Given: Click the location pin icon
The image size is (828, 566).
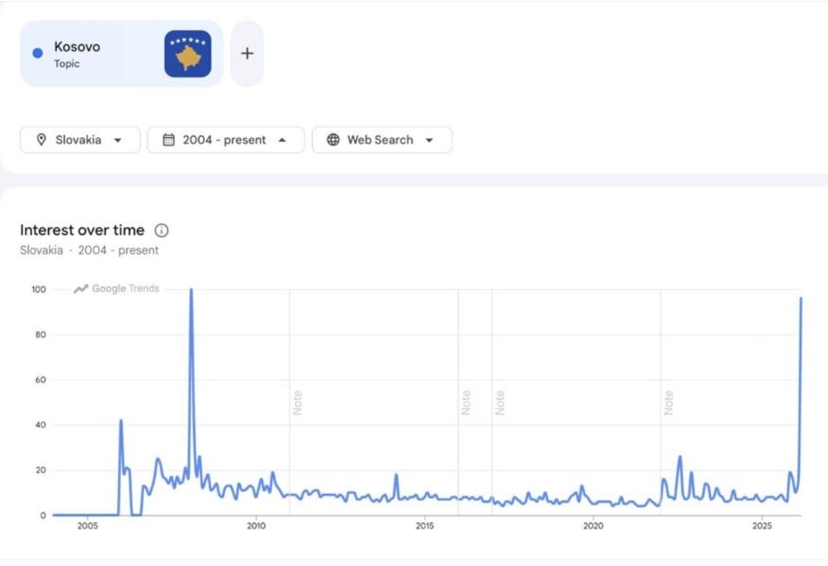Looking at the screenshot, I should click(41, 140).
